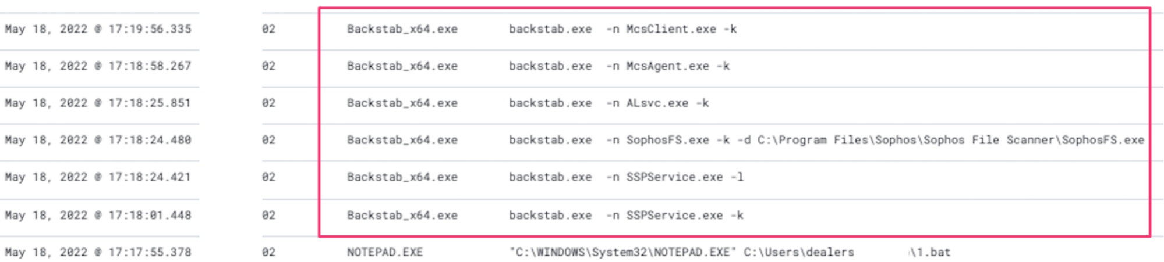Click the timestamp May 18, 2022 @ 17:19:56.335
1164x262 pixels.
tap(98, 29)
